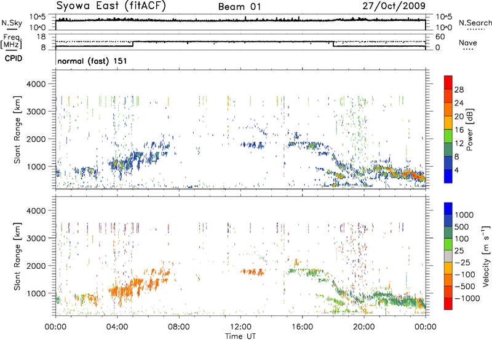Screen dimensions: 492x340
Task: Click the '500' value on Velocity scale
Action: pos(462,227)
